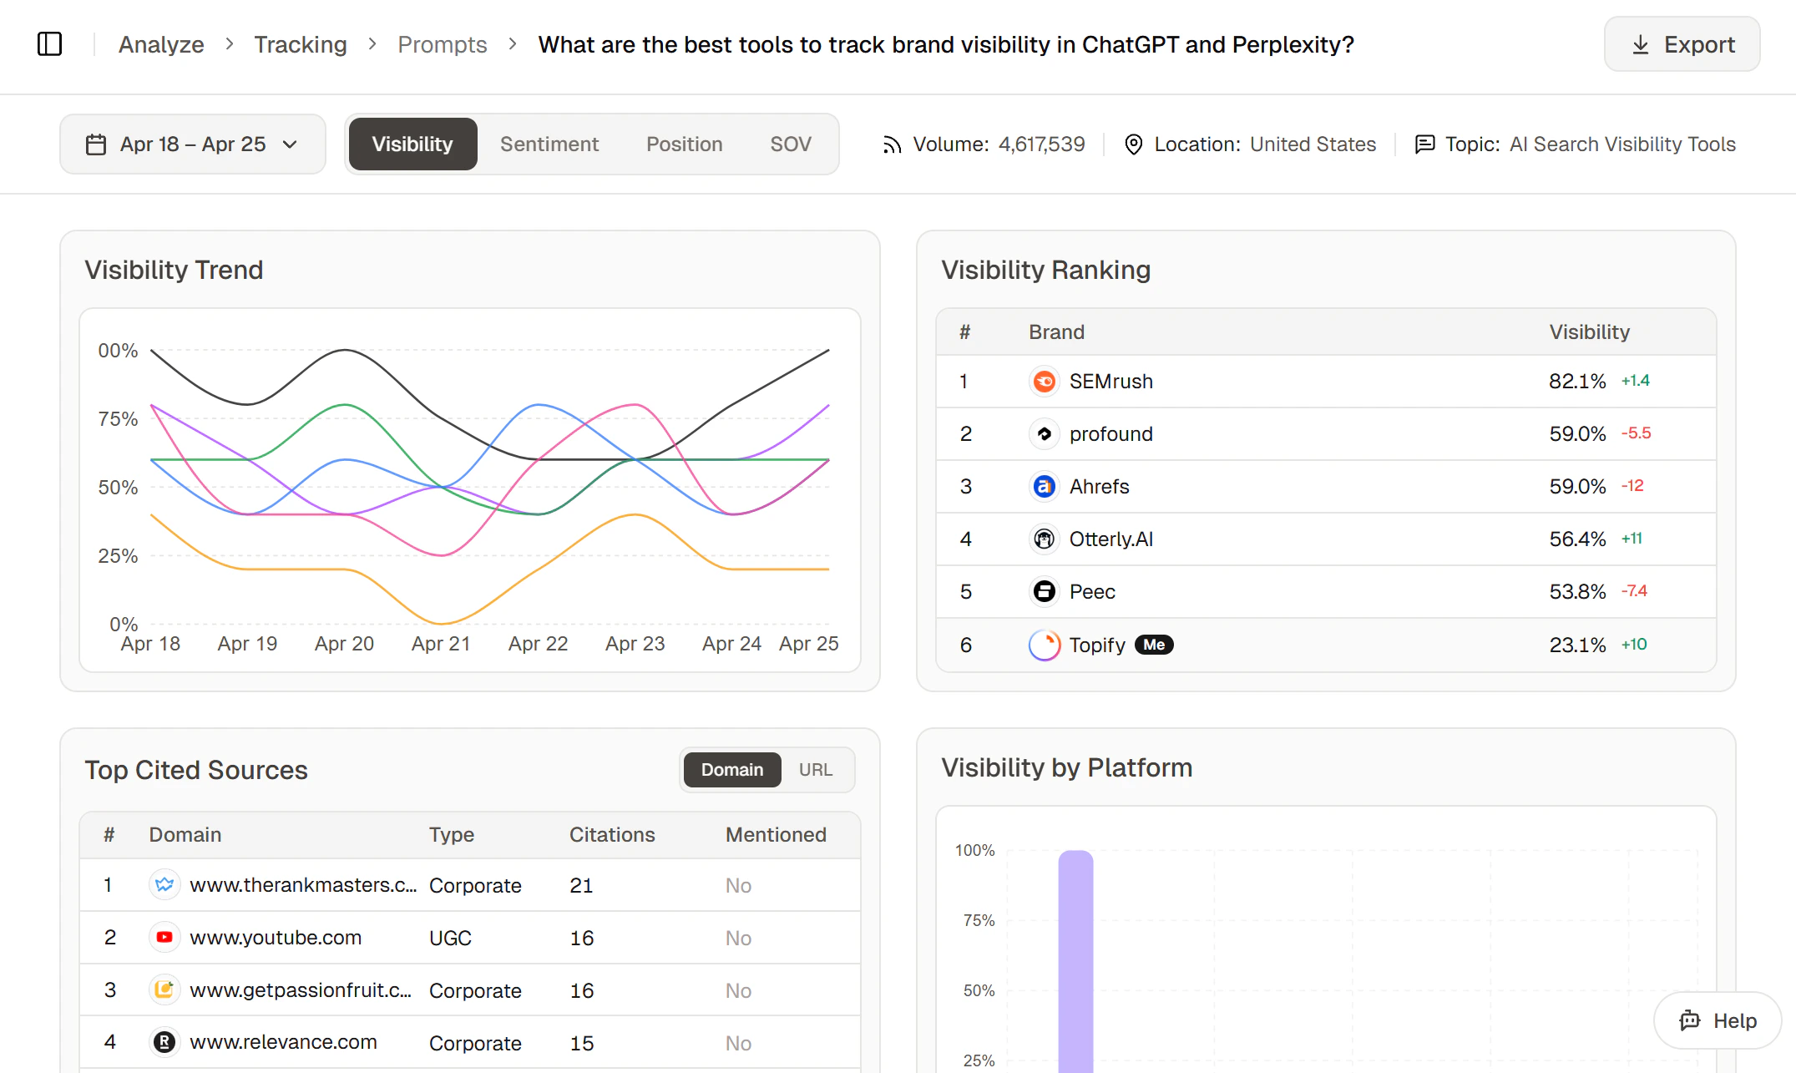Click the profound brand logo
Viewport: 1796px width, 1073px height.
point(1044,434)
